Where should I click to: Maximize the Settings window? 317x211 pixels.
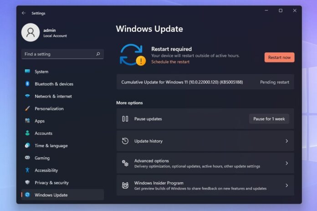281,10
